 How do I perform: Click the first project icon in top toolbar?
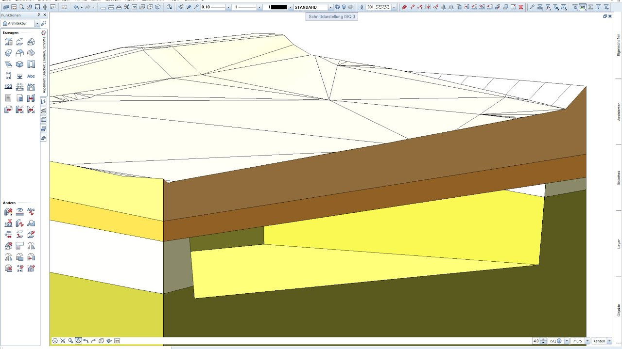[6, 7]
